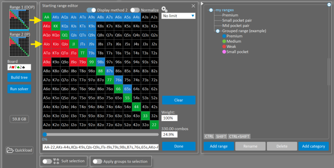Select the KK hand cell
Screen dimensions: 334x168
[55, 26]
